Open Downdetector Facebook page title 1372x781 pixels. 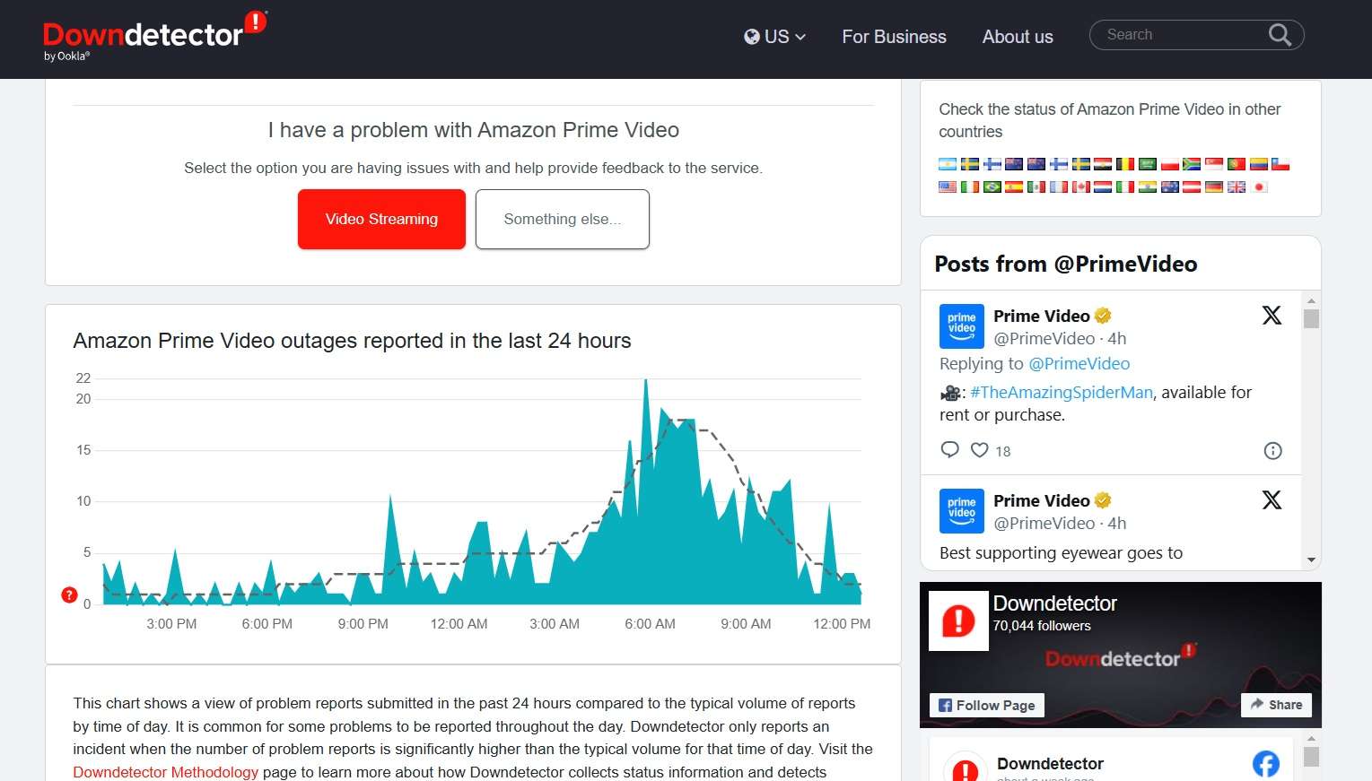tap(1054, 603)
